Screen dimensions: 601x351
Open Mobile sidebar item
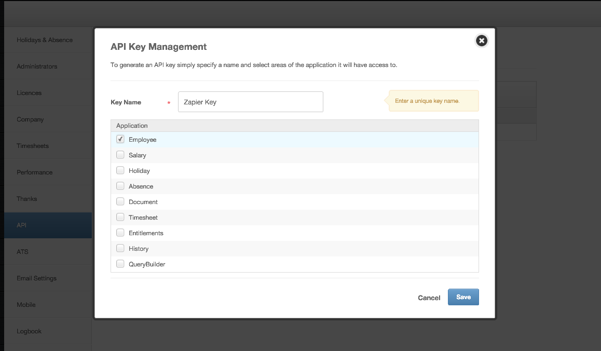click(48, 305)
